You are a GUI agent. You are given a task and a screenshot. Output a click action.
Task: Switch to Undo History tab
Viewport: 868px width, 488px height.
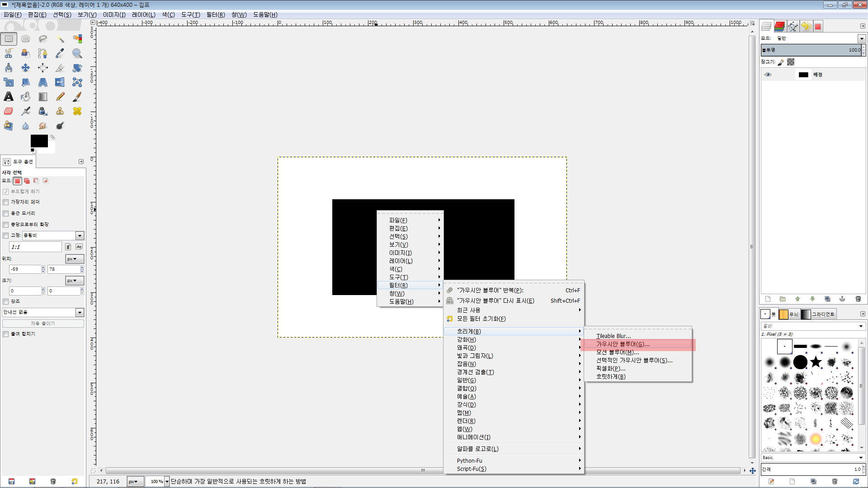click(805, 26)
